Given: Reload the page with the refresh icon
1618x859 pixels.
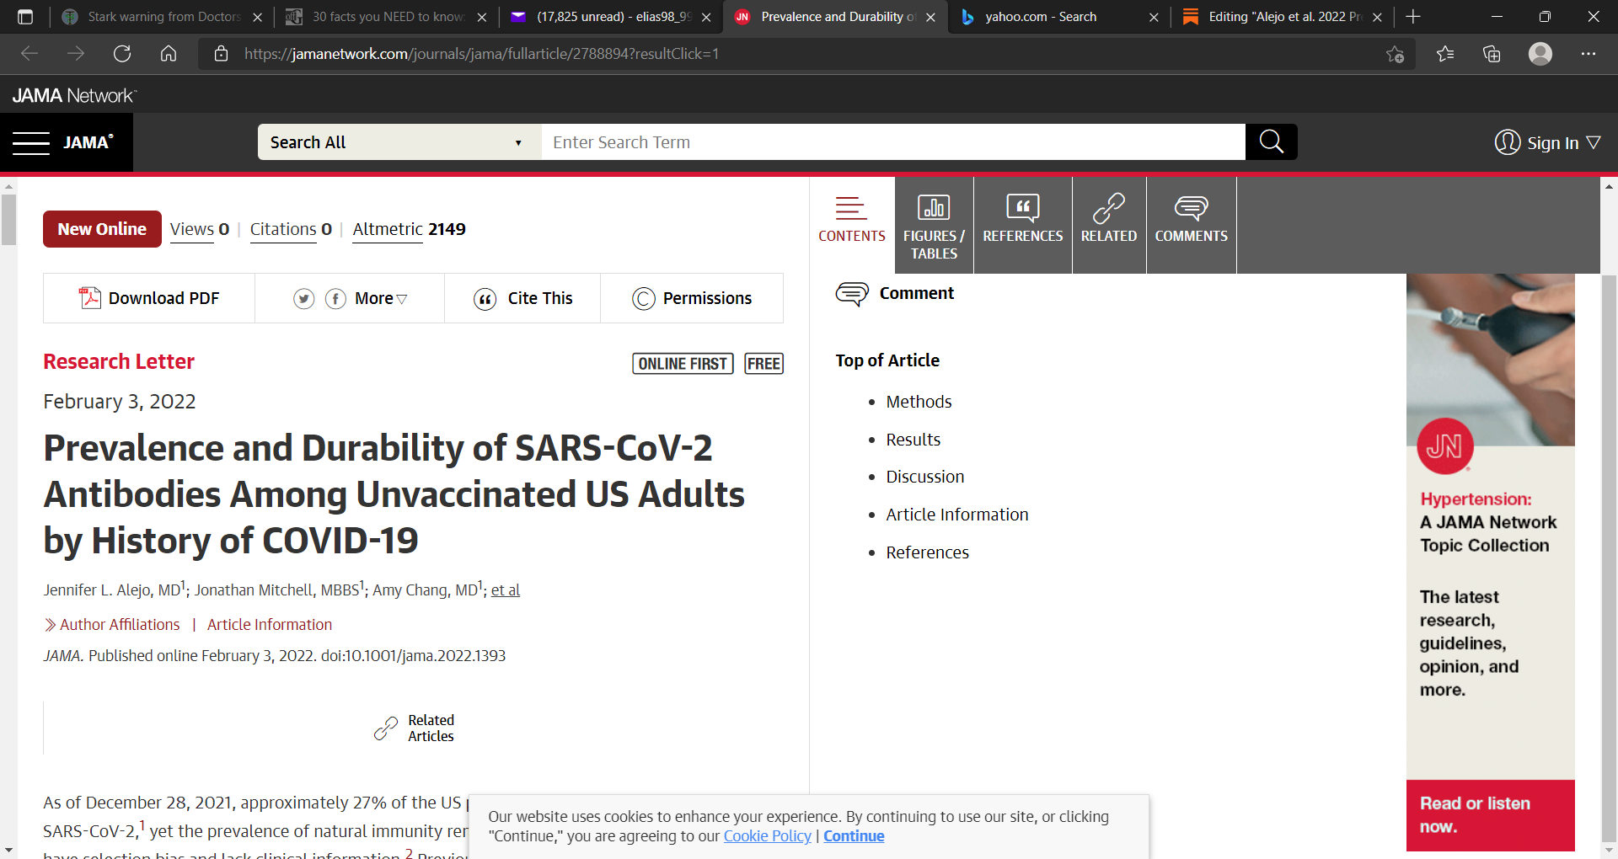Looking at the screenshot, I should point(122,54).
